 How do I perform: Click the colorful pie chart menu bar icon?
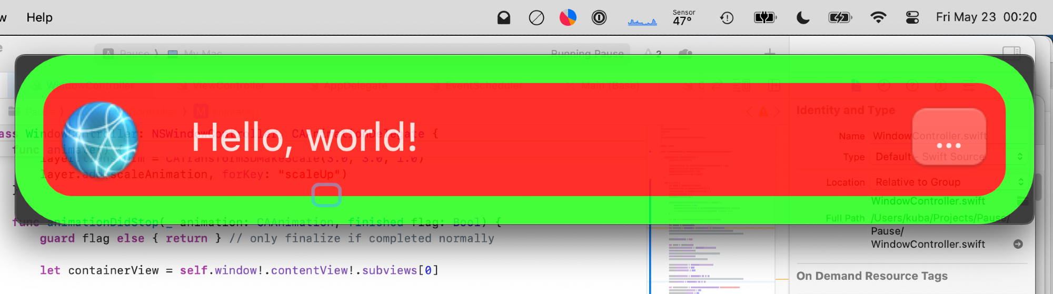568,18
